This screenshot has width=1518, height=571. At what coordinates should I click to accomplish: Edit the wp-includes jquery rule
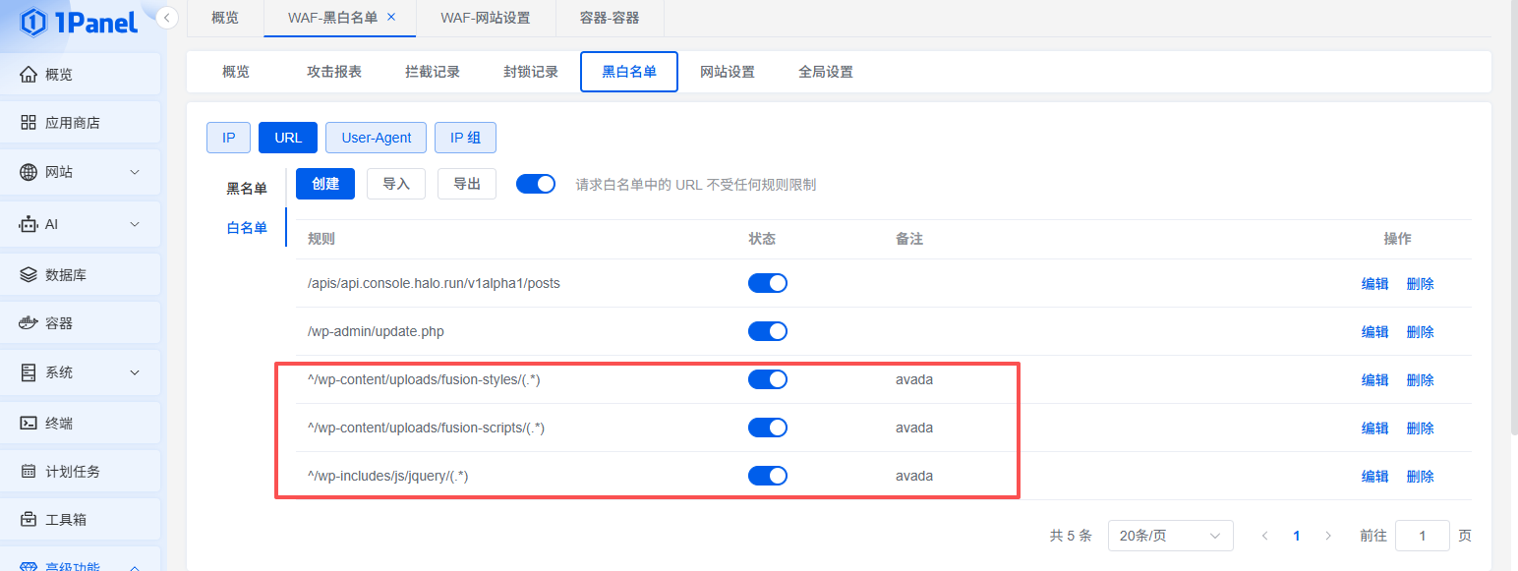pos(1375,477)
